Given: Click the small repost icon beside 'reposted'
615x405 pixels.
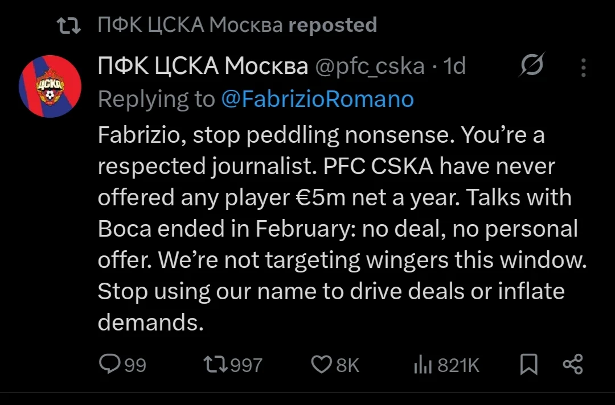Looking at the screenshot, I should point(69,26).
